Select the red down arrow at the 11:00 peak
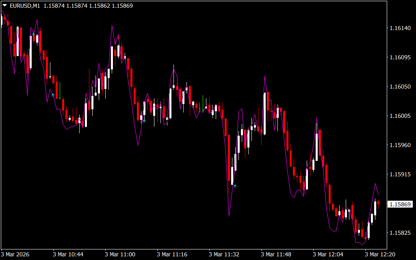The width and height of the screenshot is (416, 260). tap(119, 37)
